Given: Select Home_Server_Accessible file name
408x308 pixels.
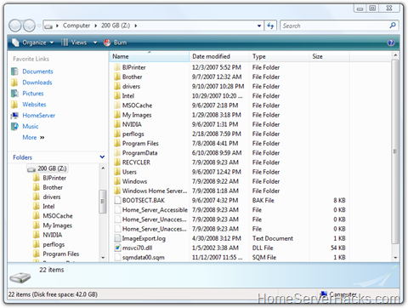Looking at the screenshot, I should (155, 210).
